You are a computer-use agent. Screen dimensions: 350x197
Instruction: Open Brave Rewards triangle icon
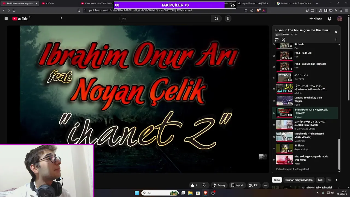264,10
